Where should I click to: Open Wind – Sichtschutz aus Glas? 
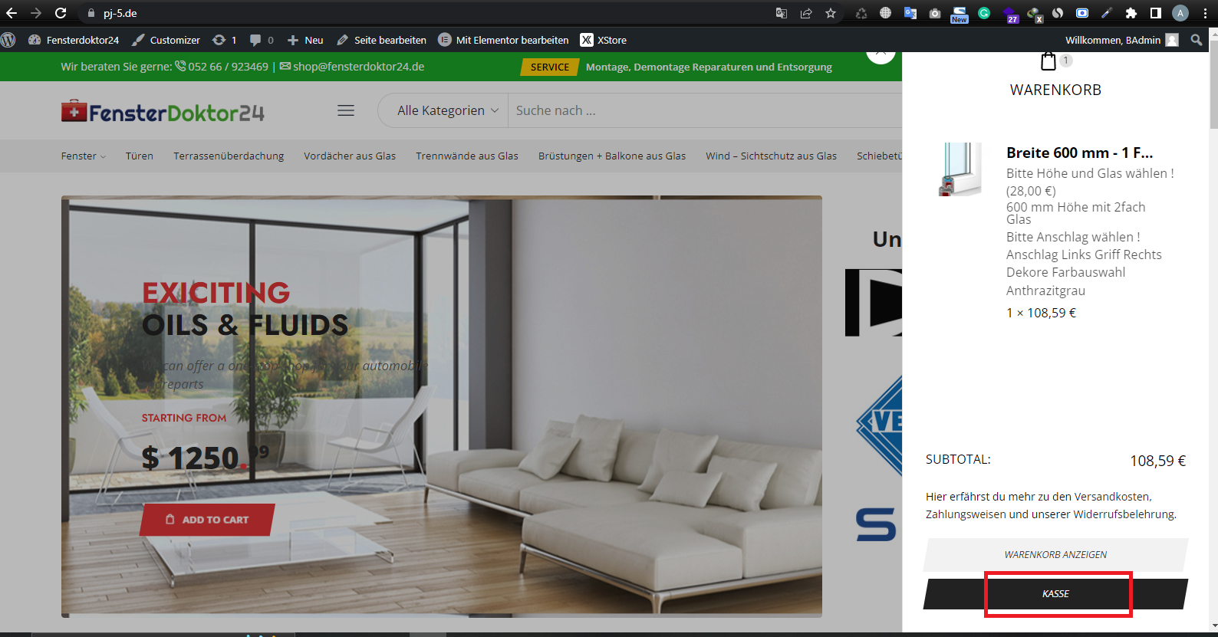(x=772, y=156)
